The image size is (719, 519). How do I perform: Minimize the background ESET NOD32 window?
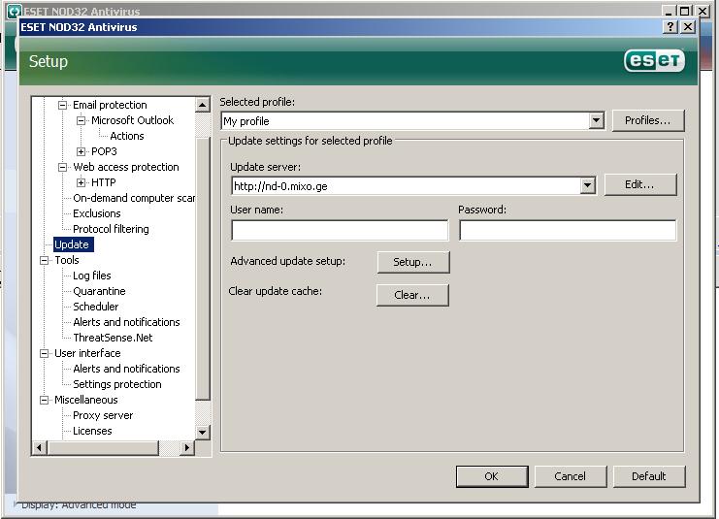670,11
